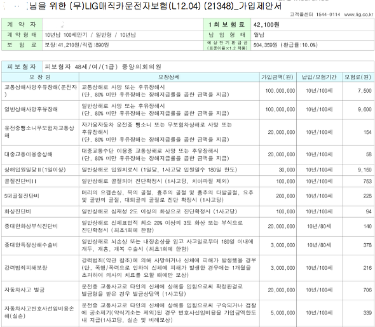This screenshot has width=375, height=327.
Task: Select the 화상진단비 coverage name
Action: pyautogui.click(x=18, y=211)
